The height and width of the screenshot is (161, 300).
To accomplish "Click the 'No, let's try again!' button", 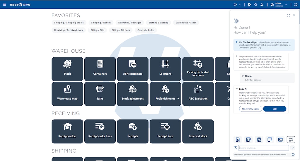I will click(x=250, y=109).
